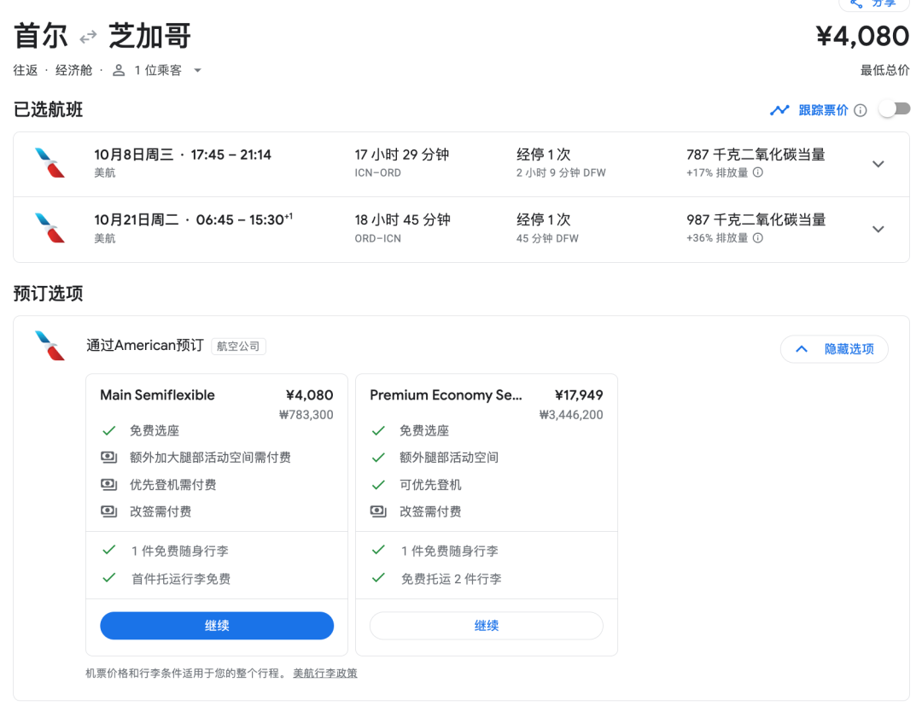Screen dimensions: 922x712
Task: Open the 美航行李政策 baggage policy link
Action: (325, 674)
